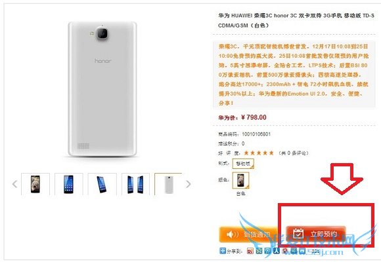Click the 立即预约 reserve-now button
The height and width of the screenshot is (262, 381).
315,234
